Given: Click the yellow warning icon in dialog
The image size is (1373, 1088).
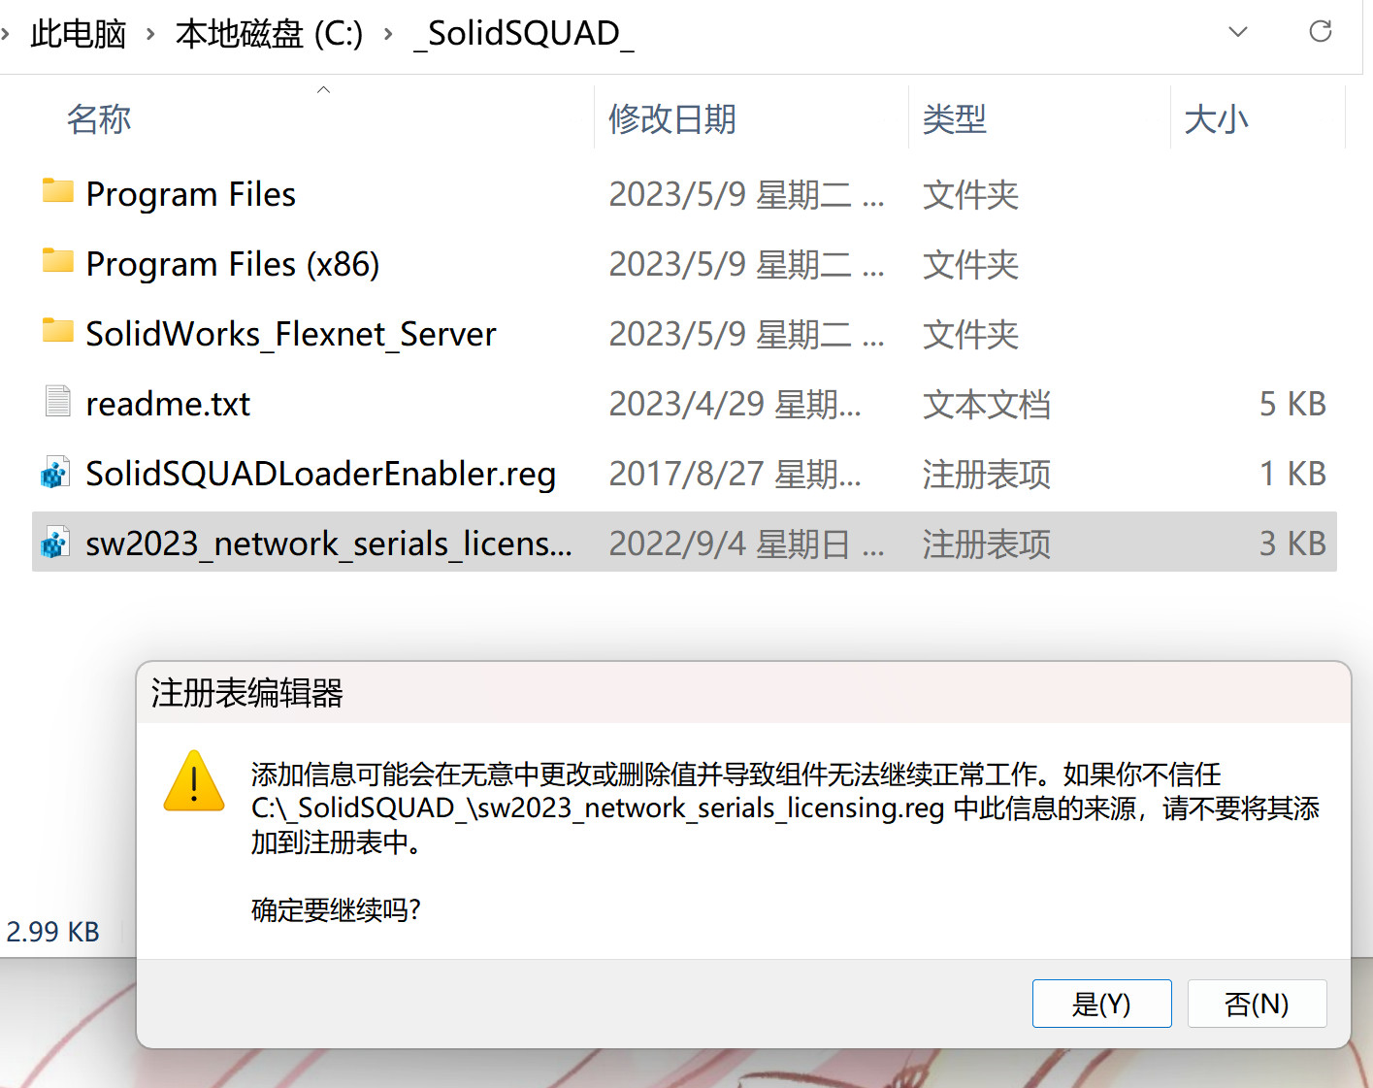Looking at the screenshot, I should pos(194,781).
